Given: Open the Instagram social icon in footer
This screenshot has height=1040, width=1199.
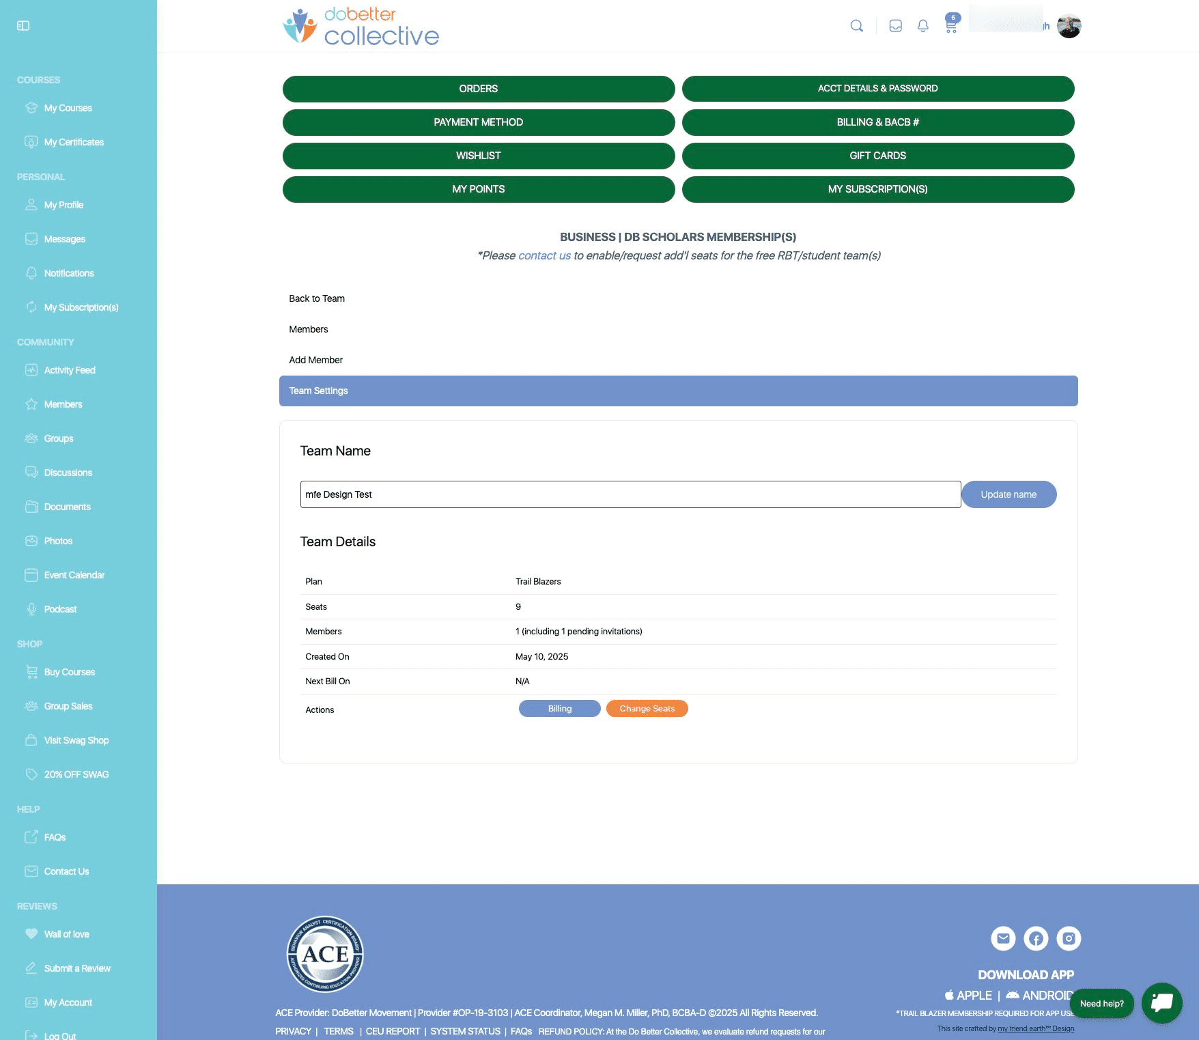Looking at the screenshot, I should [1069, 938].
